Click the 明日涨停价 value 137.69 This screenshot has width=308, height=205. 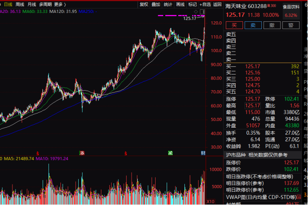click(292, 183)
